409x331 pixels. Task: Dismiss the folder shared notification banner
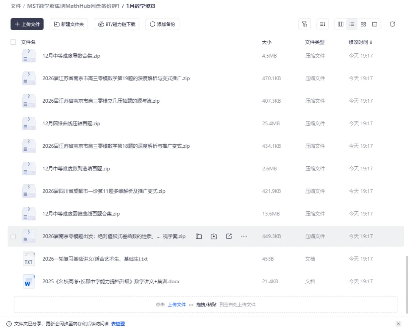click(398, 324)
